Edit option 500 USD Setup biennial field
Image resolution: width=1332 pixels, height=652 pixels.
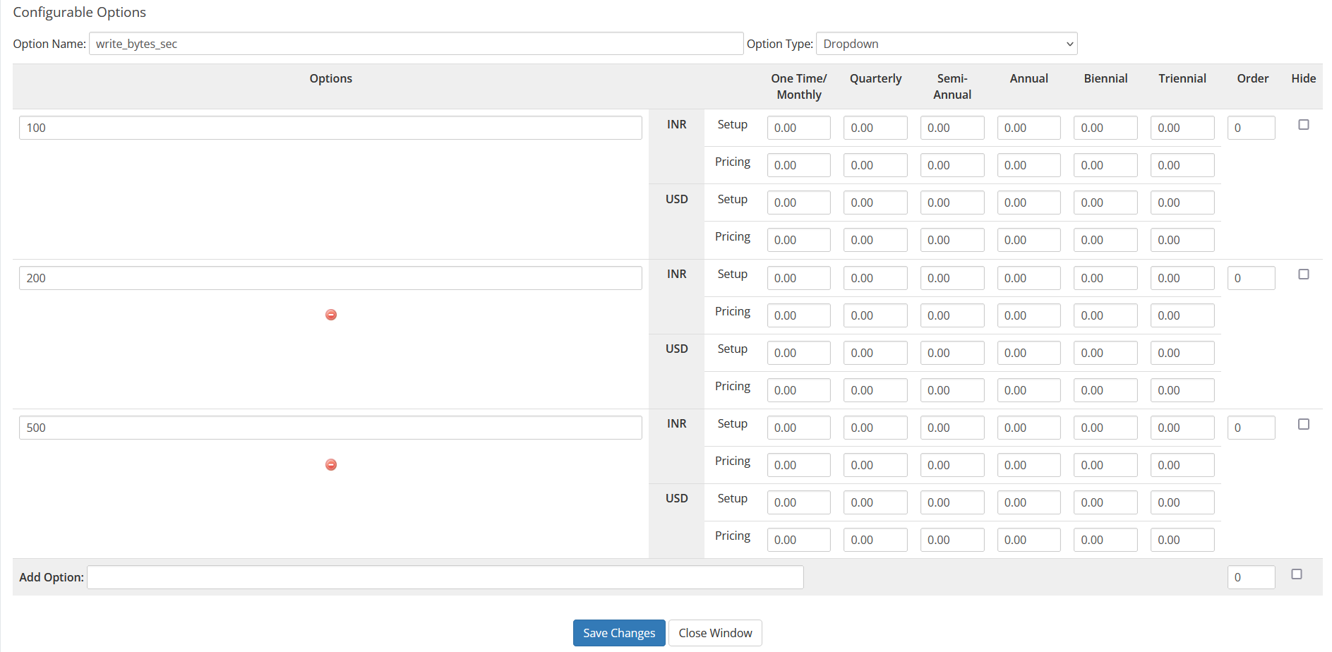(1105, 502)
